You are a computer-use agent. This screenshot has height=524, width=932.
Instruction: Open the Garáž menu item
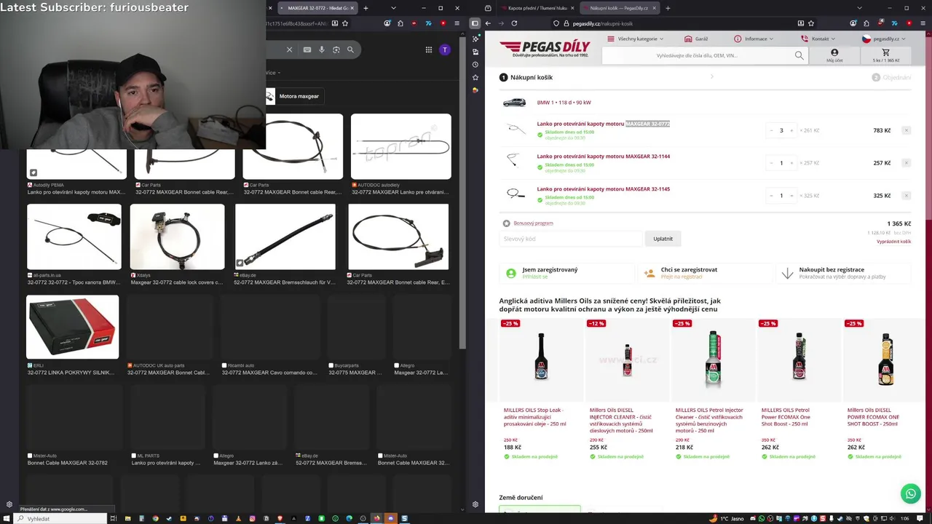click(696, 39)
